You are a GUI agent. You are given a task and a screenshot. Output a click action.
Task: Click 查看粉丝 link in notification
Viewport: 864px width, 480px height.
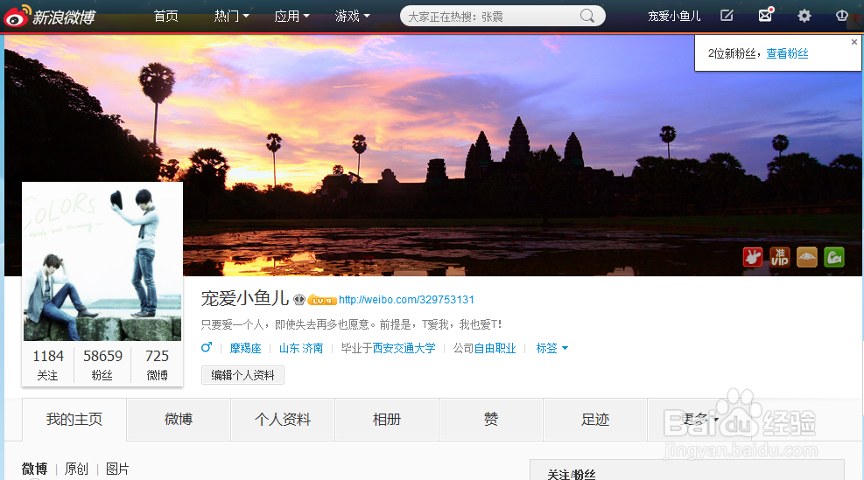[x=788, y=53]
